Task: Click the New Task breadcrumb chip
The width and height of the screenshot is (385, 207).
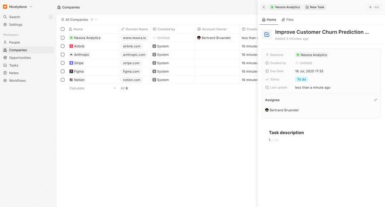Action: coord(315,7)
